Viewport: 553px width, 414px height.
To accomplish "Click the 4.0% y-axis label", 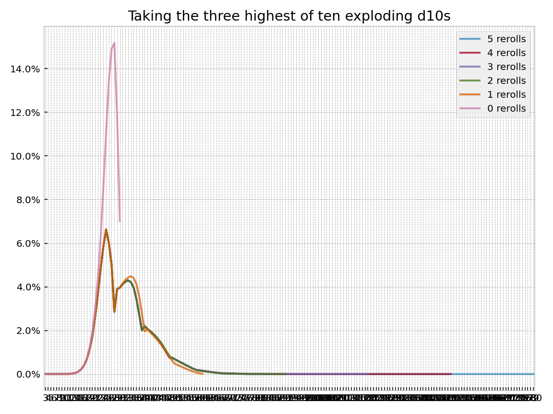I will (27, 287).
